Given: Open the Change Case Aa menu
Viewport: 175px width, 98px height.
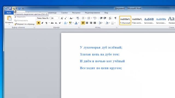Looking at the screenshot, I should (71, 18).
